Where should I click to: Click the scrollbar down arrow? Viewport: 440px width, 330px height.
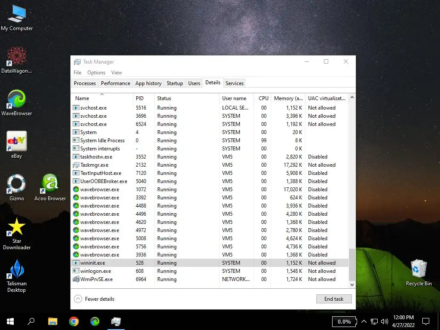tap(352, 284)
